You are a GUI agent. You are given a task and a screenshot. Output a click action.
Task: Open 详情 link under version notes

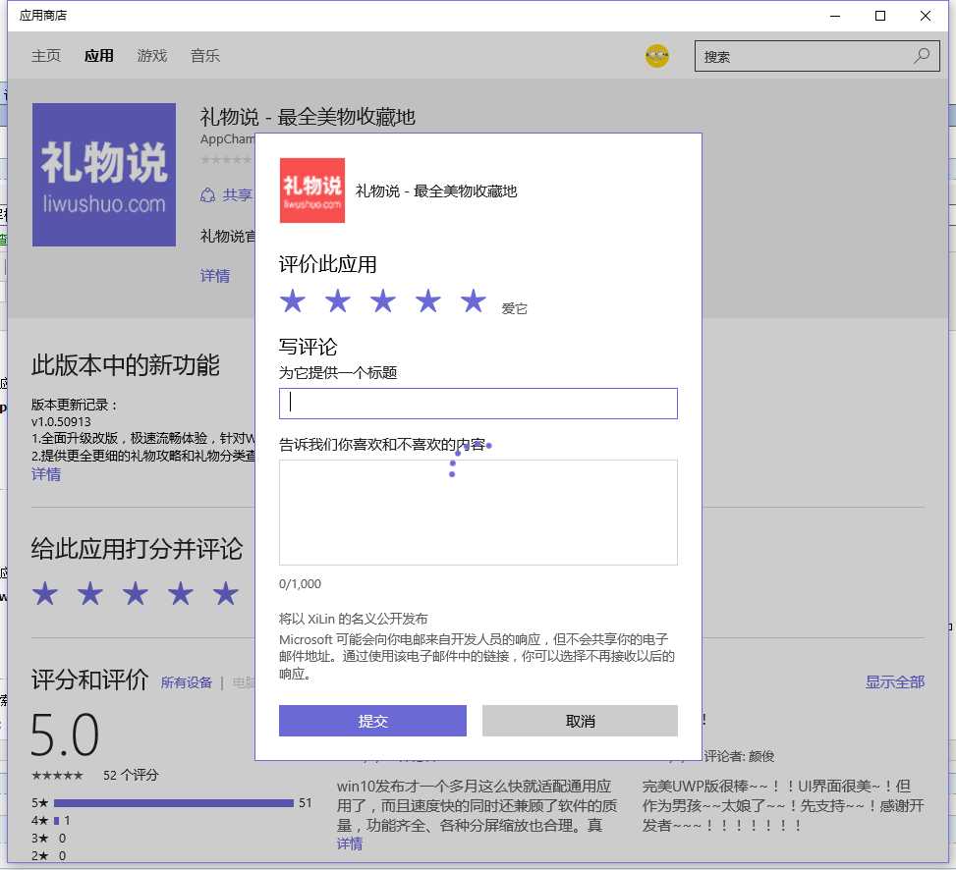point(46,474)
